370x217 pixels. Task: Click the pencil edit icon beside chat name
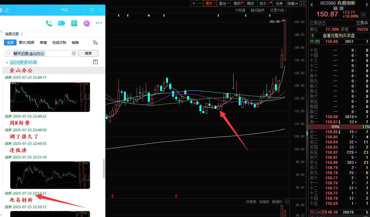[x=7, y=10]
